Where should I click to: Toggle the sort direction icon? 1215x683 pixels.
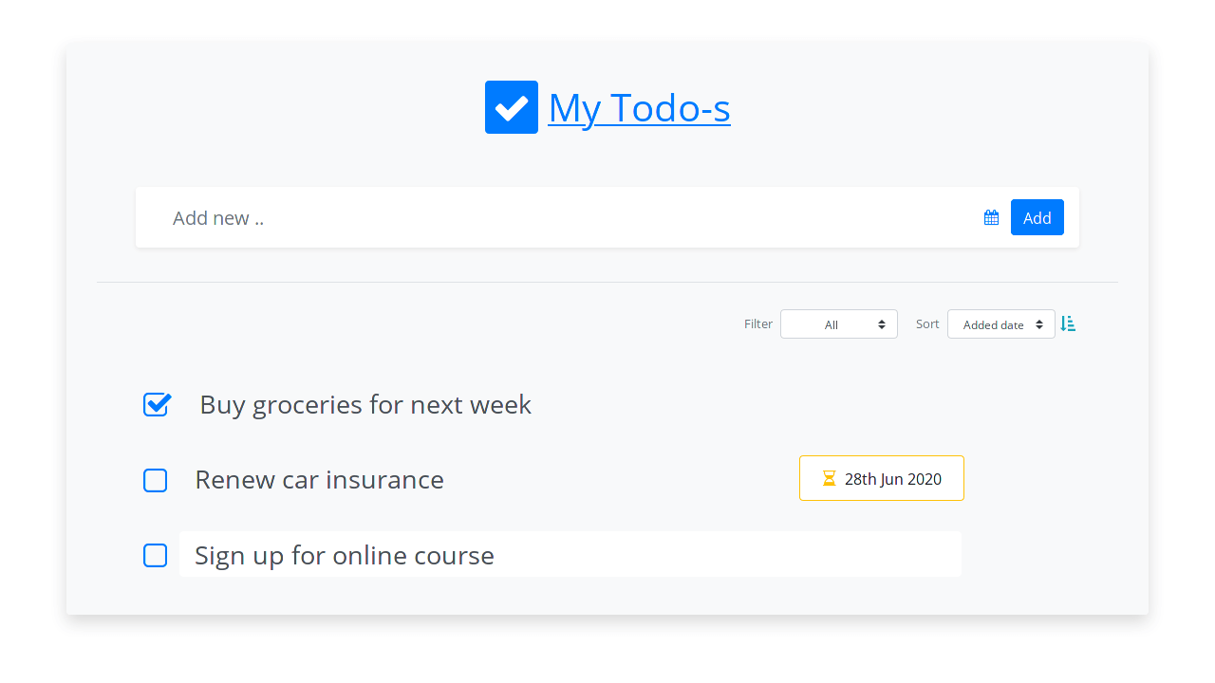[1068, 324]
